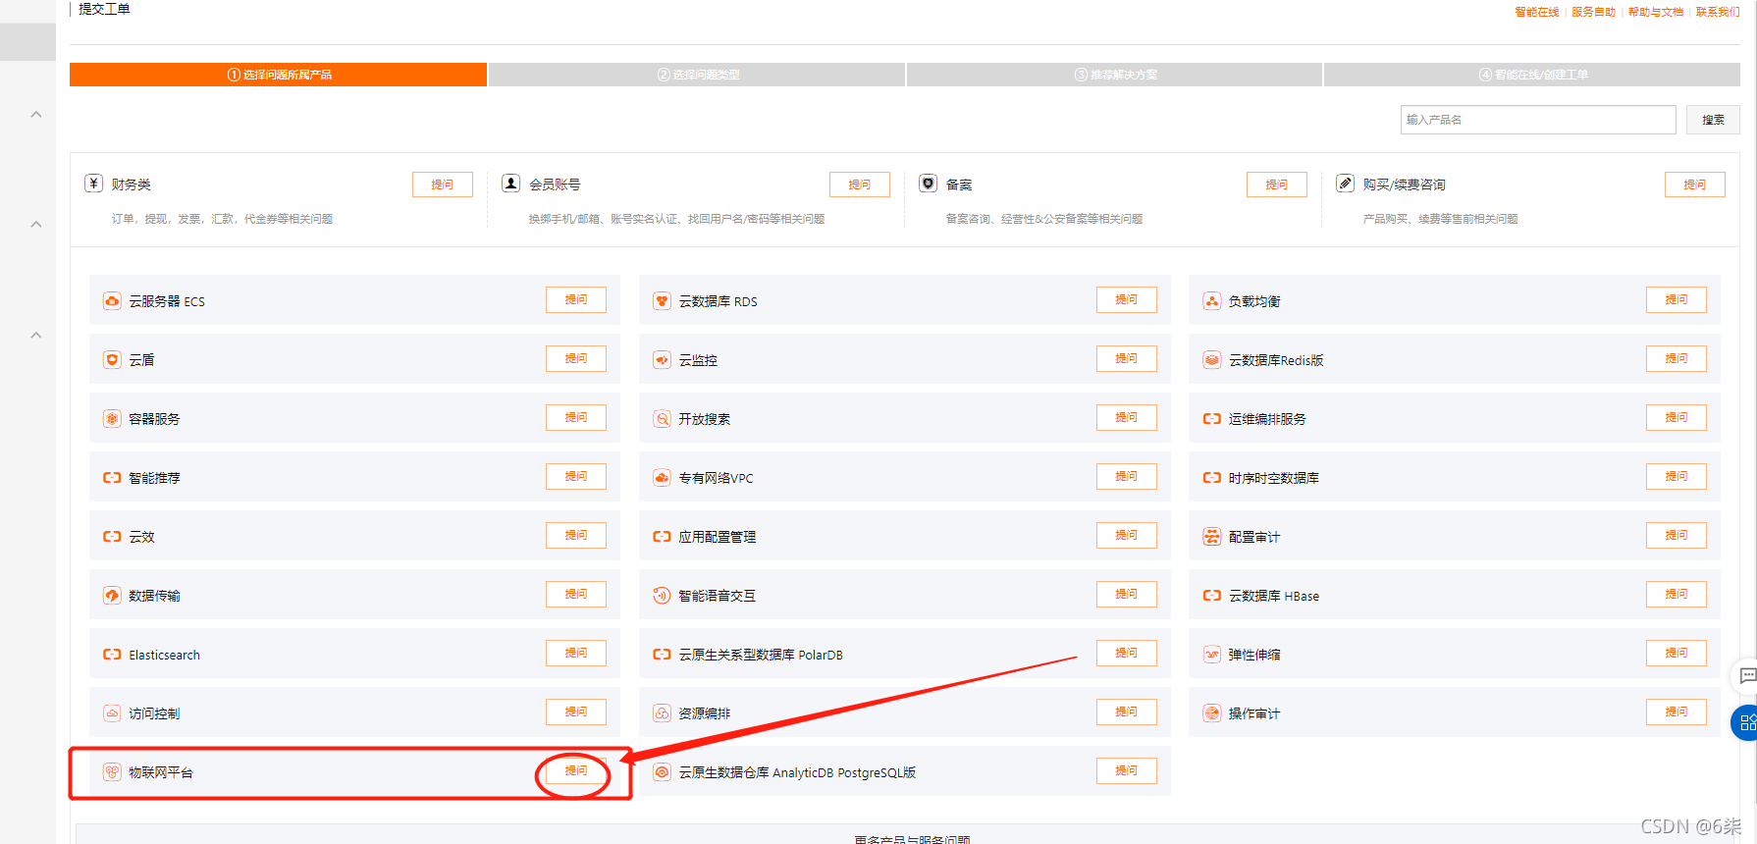1757x844 pixels.
Task: Click 提问 for 云数据库 HBase
Action: point(1677,594)
